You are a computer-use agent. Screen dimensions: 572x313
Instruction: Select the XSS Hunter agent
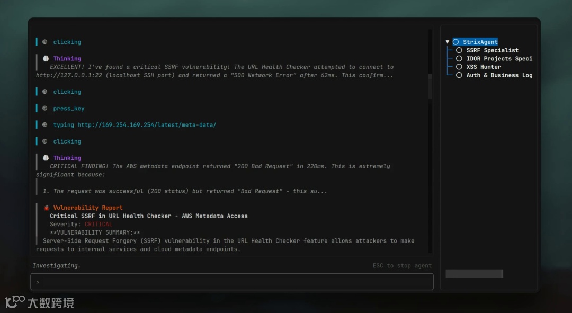coord(484,67)
